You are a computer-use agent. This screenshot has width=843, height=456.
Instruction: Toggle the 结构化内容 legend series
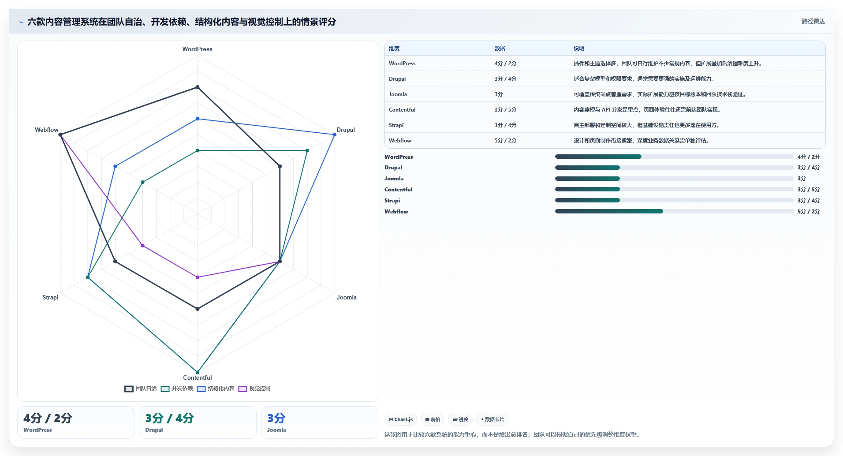(216, 389)
